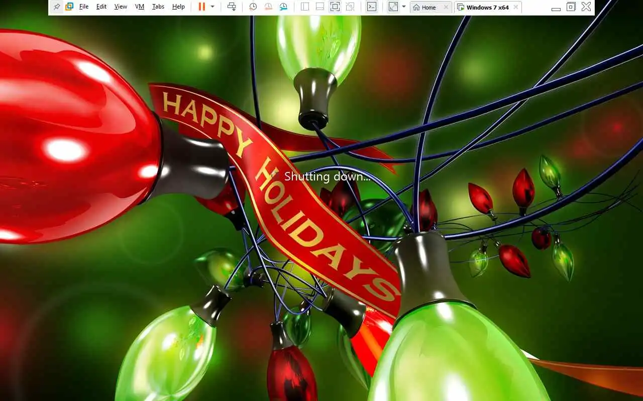Expand the power options dropdown arrow
Screen dimensions: 643x401
coord(212,7)
